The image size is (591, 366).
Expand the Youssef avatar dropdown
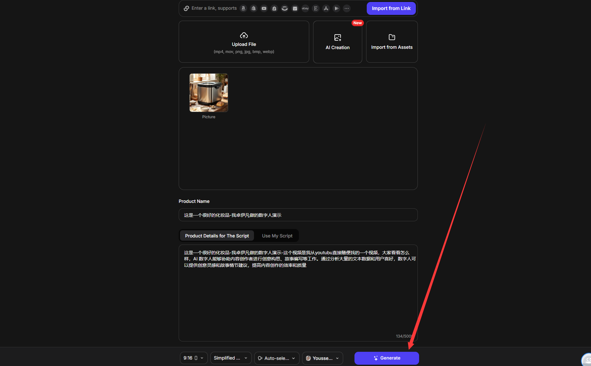point(322,358)
